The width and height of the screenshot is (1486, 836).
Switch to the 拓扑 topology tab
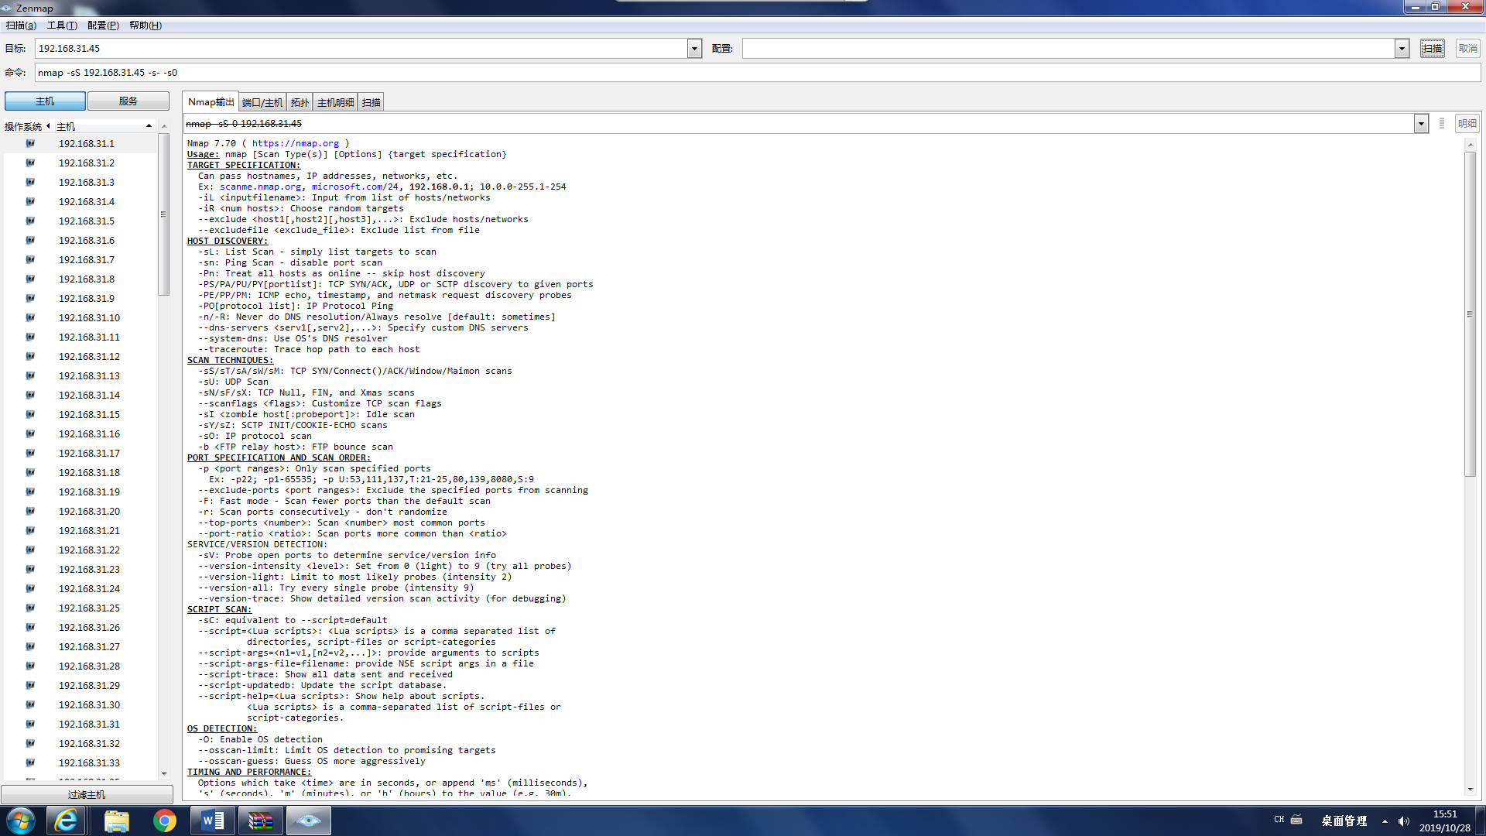coord(300,102)
